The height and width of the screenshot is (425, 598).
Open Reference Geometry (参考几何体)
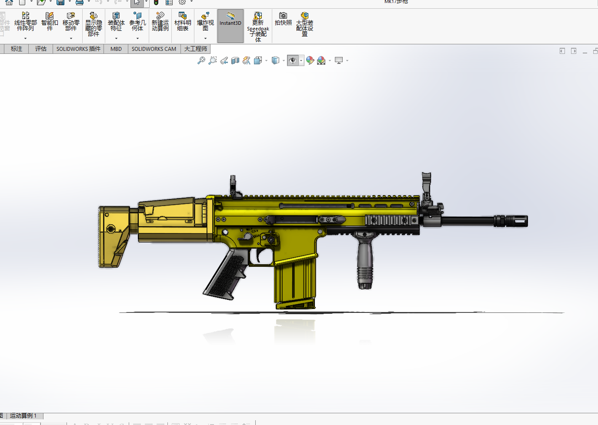coord(137,22)
